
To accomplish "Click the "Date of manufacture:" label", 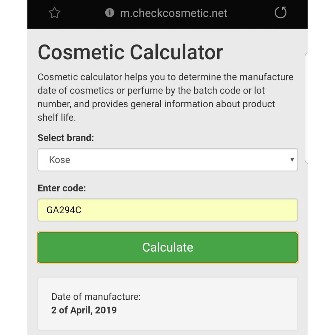I will point(96,297).
